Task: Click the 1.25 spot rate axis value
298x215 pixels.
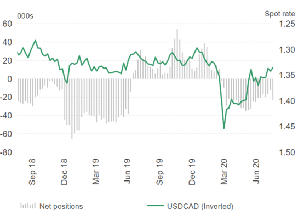Action: coord(287,24)
